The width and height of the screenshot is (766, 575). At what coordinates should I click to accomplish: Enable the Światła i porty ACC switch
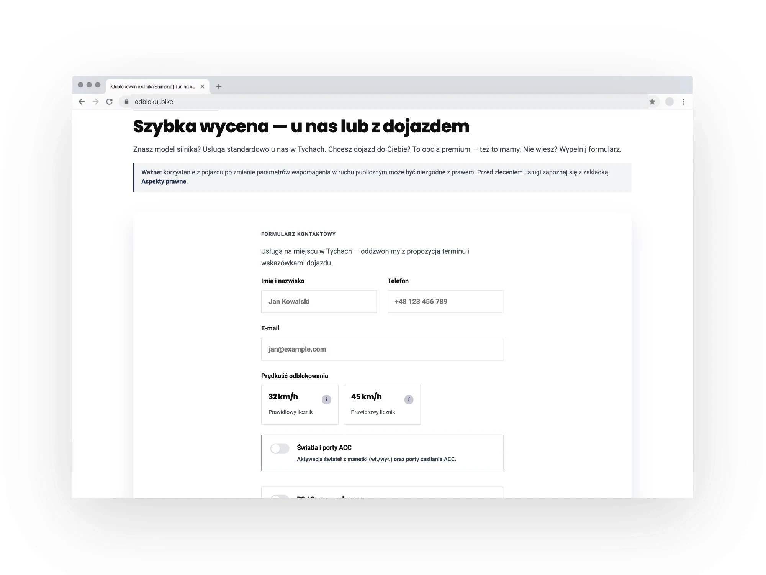[x=280, y=449]
